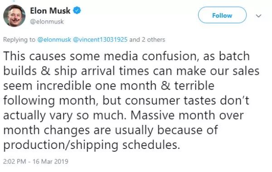
Task: Click the word 'confusion,' in the first line
Action: click(170, 57)
